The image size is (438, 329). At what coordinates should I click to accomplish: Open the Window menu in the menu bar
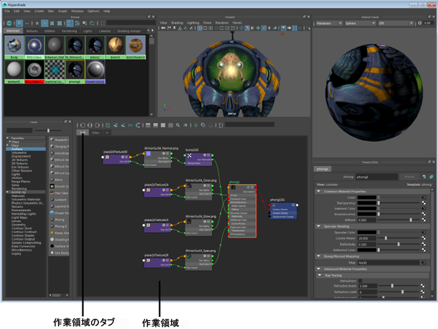coord(77,11)
